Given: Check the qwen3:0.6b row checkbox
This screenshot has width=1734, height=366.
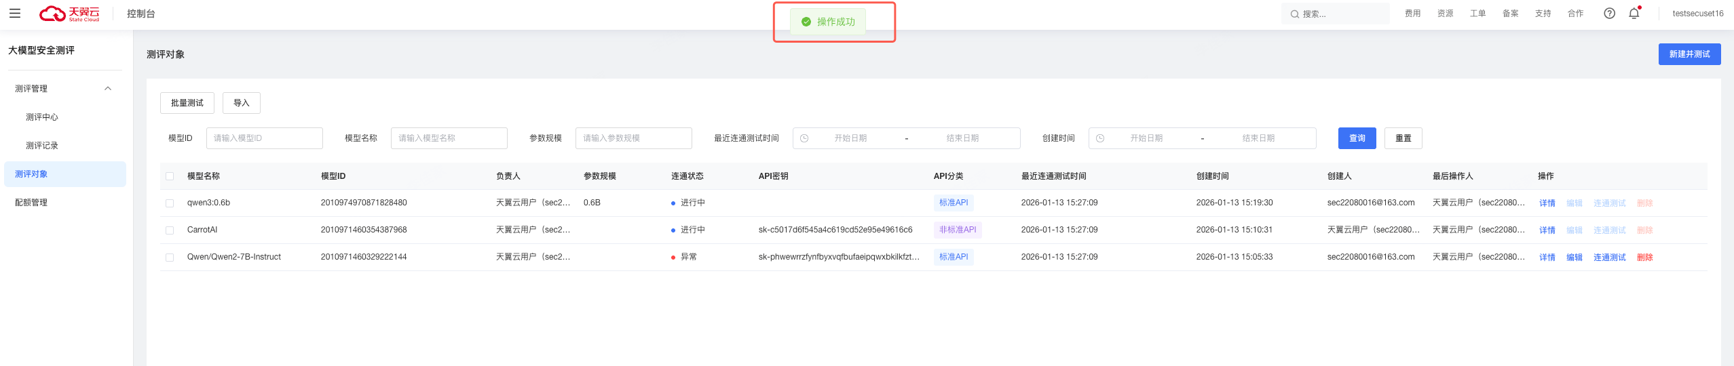Looking at the screenshot, I should (170, 203).
